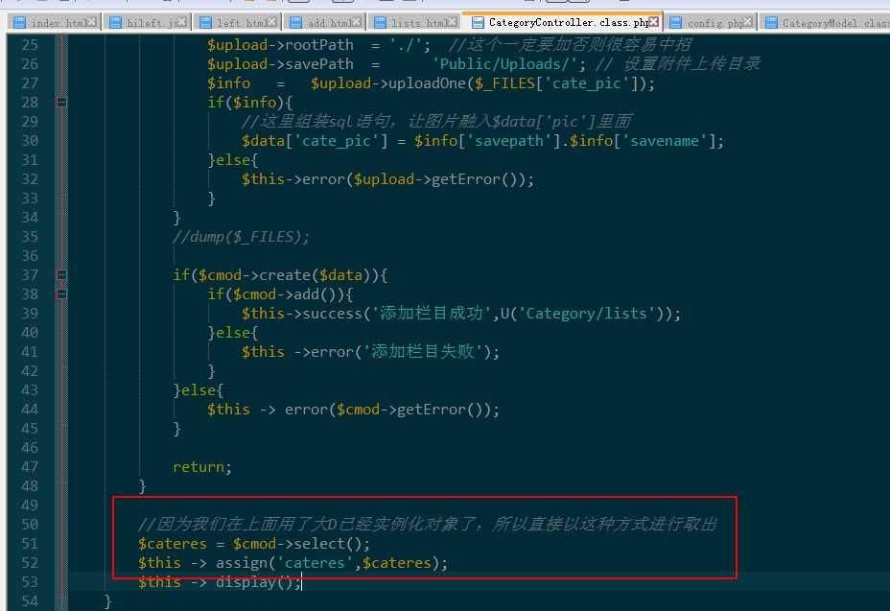Viewport: 890px width, 611px height.
Task: Click line number 25 in the margin
Action: pos(30,45)
